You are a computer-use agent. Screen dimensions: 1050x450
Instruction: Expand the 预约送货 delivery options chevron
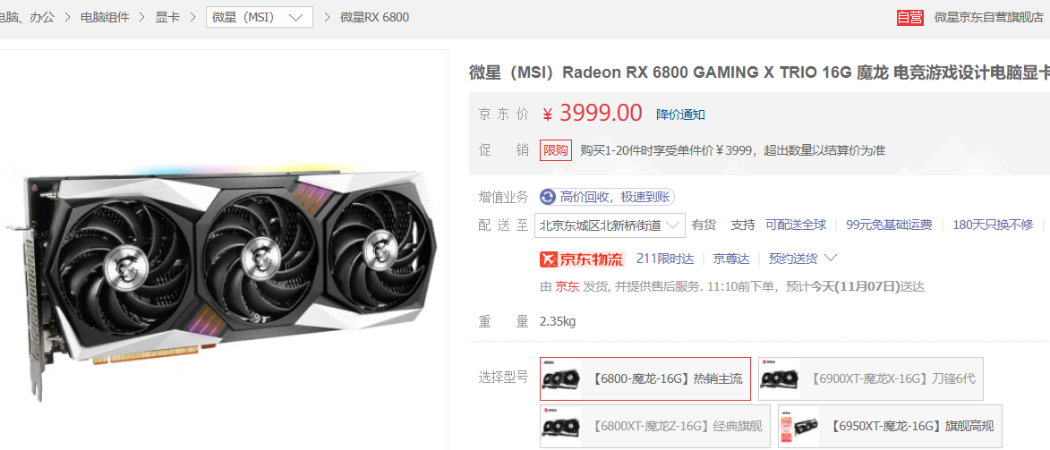831,258
